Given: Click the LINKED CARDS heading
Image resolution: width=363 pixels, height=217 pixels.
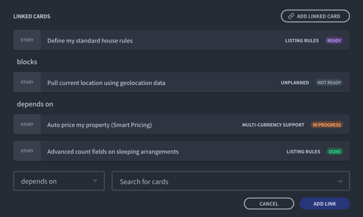Looking at the screenshot, I should [x=32, y=17].
